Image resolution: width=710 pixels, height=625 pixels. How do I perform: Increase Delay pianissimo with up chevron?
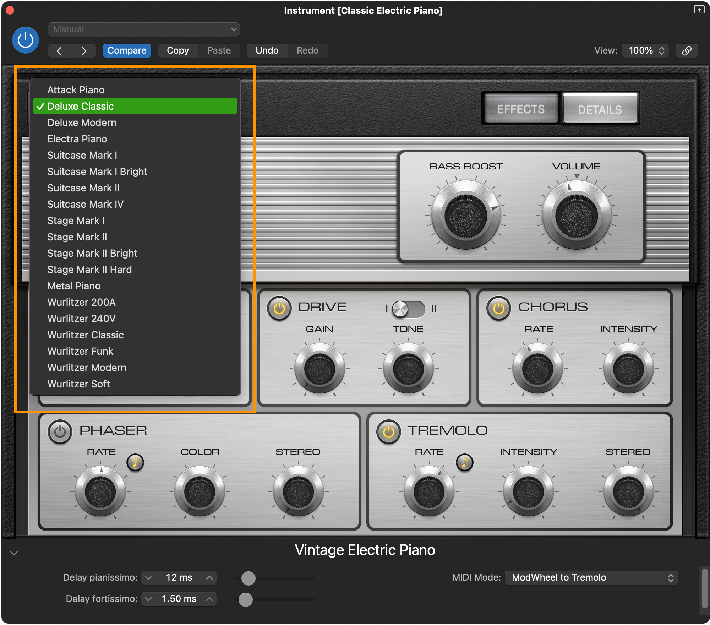pyautogui.click(x=209, y=578)
